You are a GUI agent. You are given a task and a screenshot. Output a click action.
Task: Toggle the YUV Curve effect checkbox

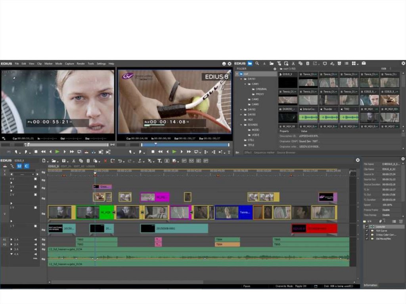pyautogui.click(x=367, y=230)
